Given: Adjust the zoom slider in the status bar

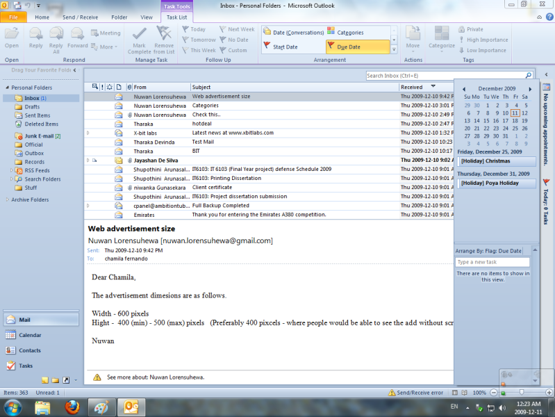Looking at the screenshot, I should point(522,392).
